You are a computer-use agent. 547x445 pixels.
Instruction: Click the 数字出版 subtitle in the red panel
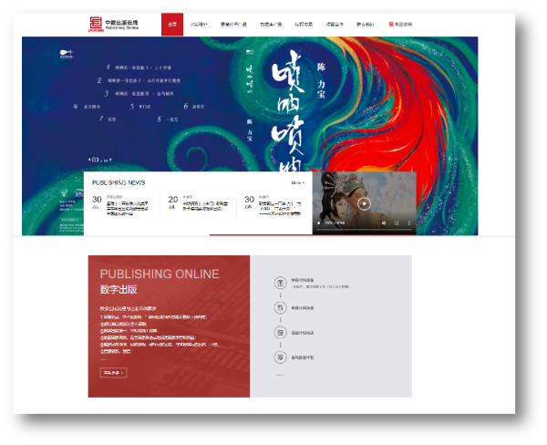click(119, 289)
